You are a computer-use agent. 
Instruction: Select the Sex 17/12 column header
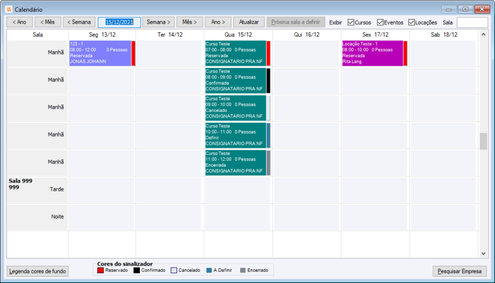click(x=375, y=35)
